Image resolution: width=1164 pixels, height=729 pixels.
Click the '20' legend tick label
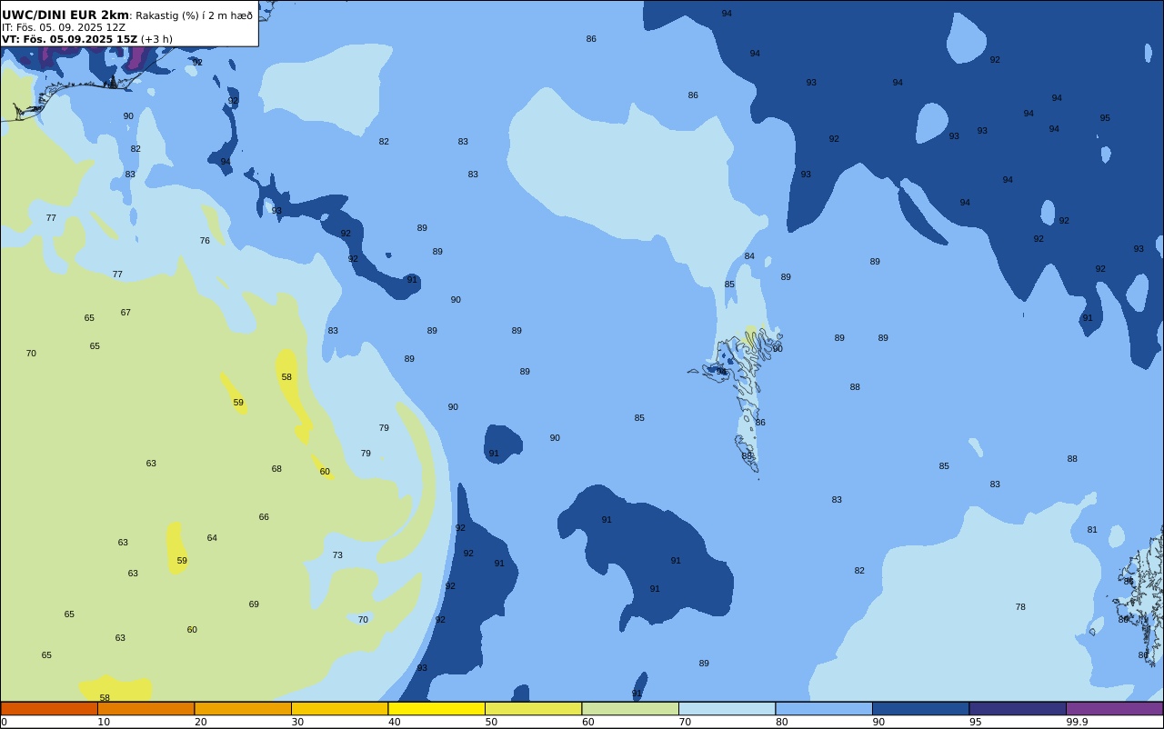tap(200, 722)
